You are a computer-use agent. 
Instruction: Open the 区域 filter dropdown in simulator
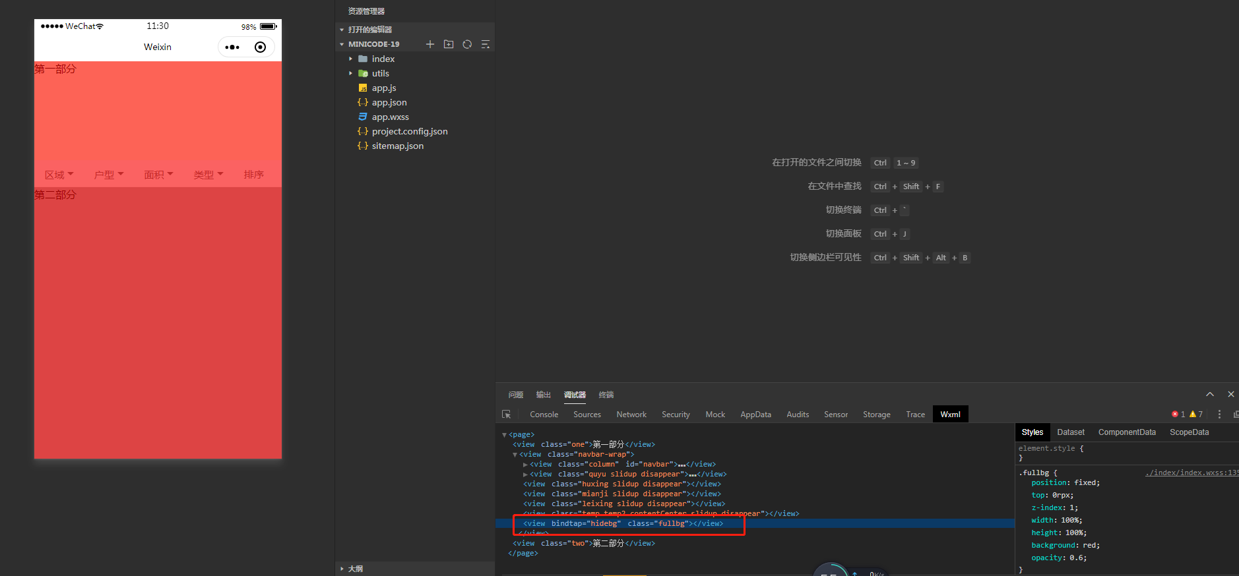(59, 175)
